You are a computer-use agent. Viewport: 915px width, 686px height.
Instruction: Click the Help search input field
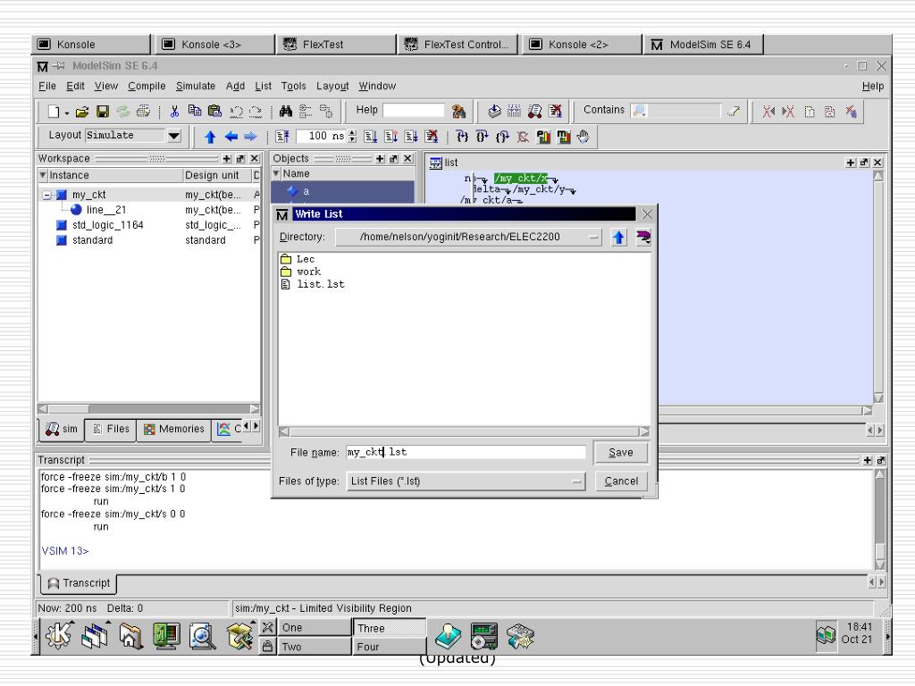(x=414, y=110)
